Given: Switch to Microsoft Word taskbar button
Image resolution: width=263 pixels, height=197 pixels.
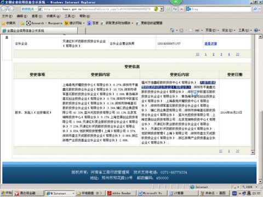Looking at the screenshot, I should [x=152, y=193].
